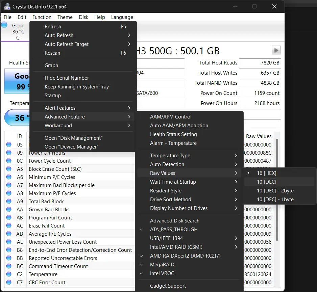This screenshot has width=317, height=292.
Task: Expand USB/IEEE 1394 submenu
Action: 189,238
